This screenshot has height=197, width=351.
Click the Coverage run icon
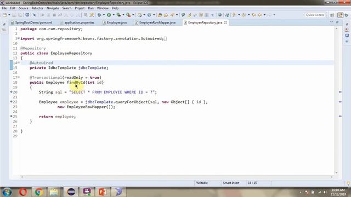(x=118, y=15)
